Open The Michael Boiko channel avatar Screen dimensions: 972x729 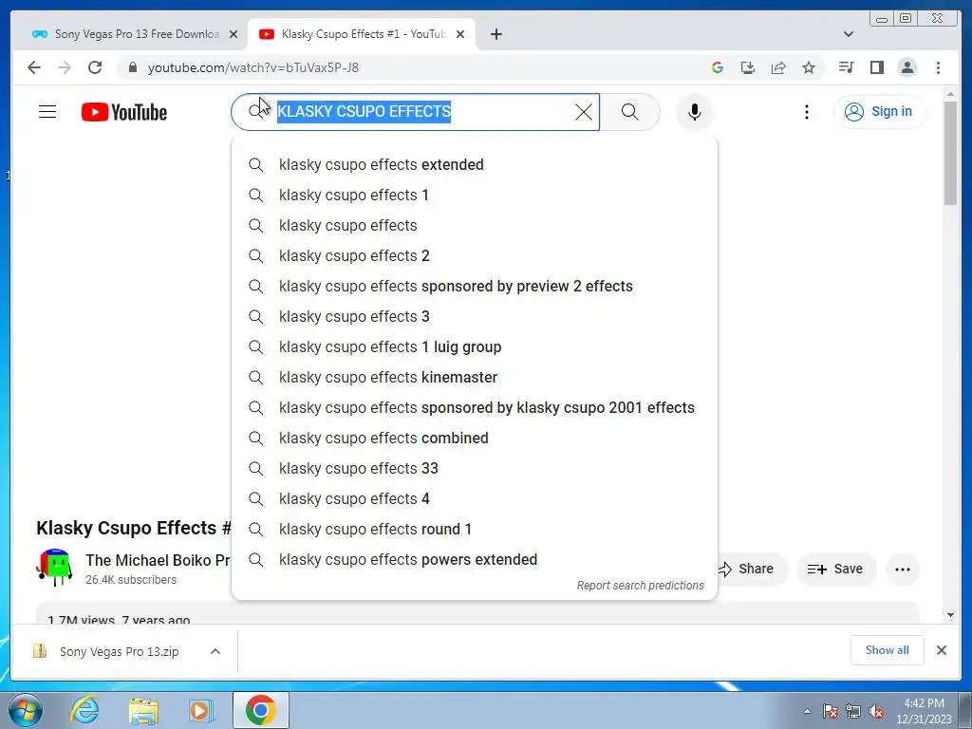click(x=54, y=568)
